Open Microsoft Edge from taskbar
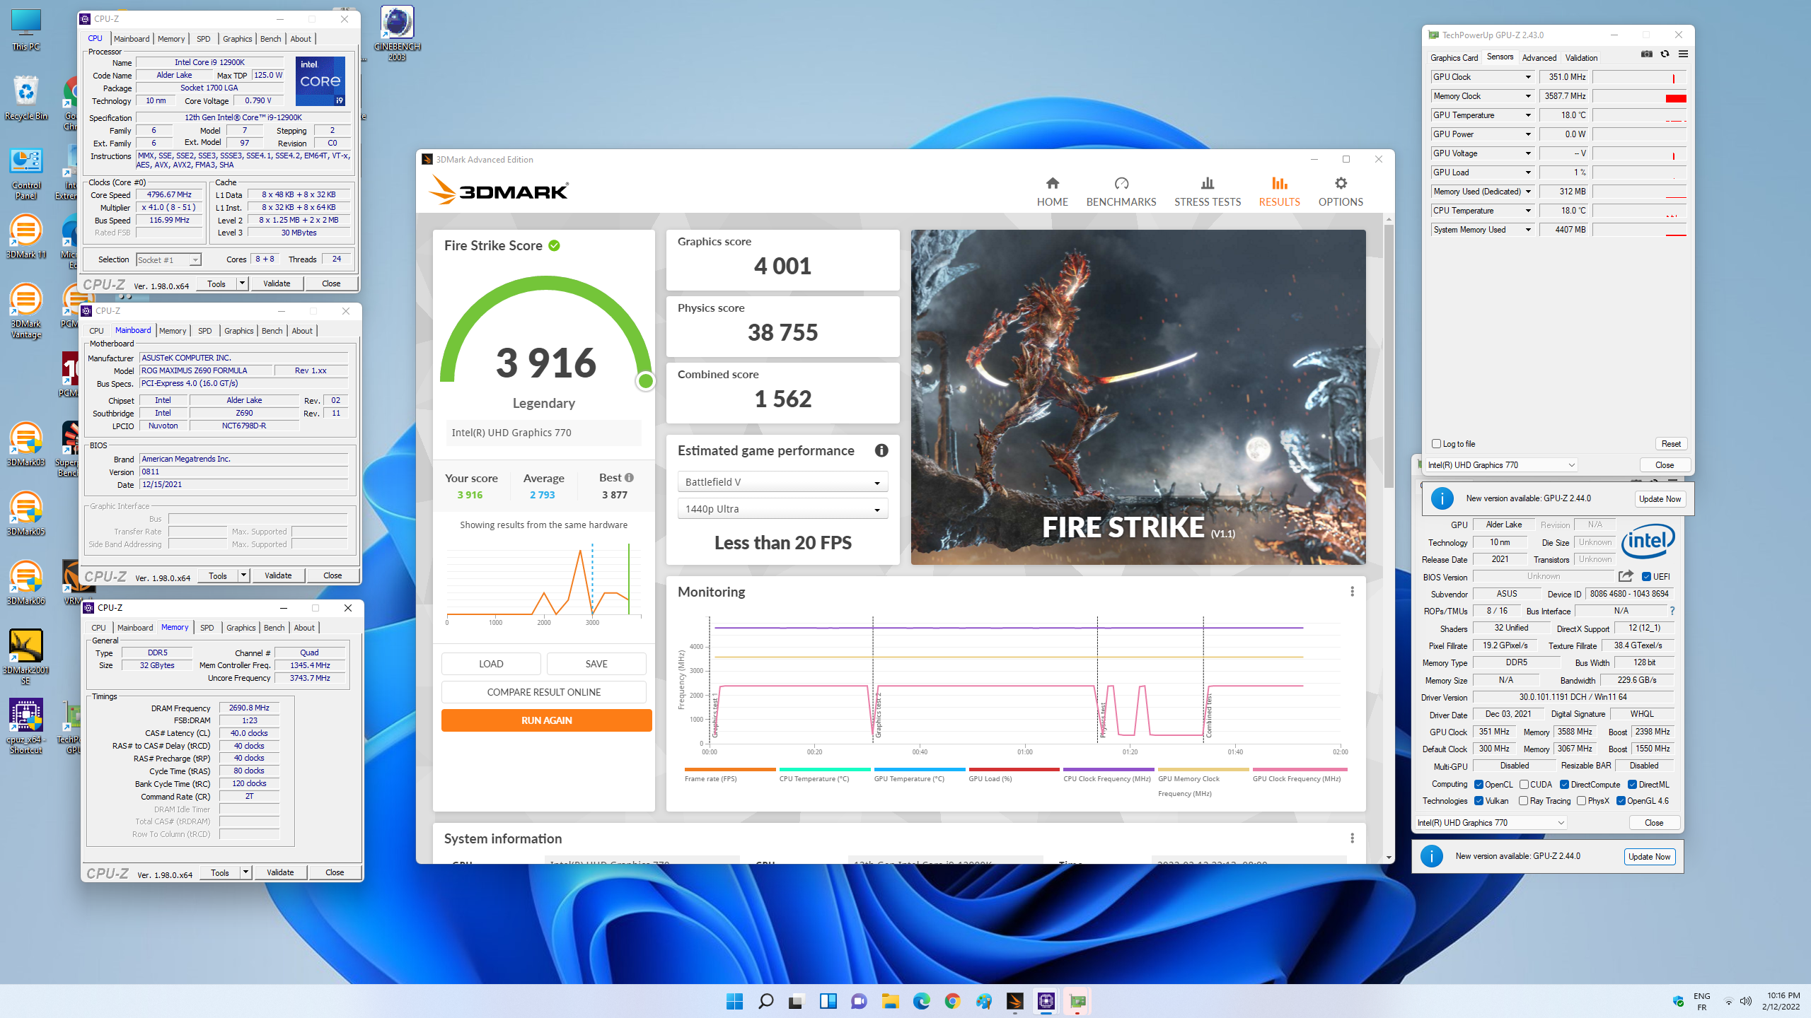The height and width of the screenshot is (1018, 1811). point(921,1001)
